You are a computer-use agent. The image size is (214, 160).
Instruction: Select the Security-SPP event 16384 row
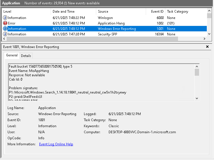click(104, 34)
